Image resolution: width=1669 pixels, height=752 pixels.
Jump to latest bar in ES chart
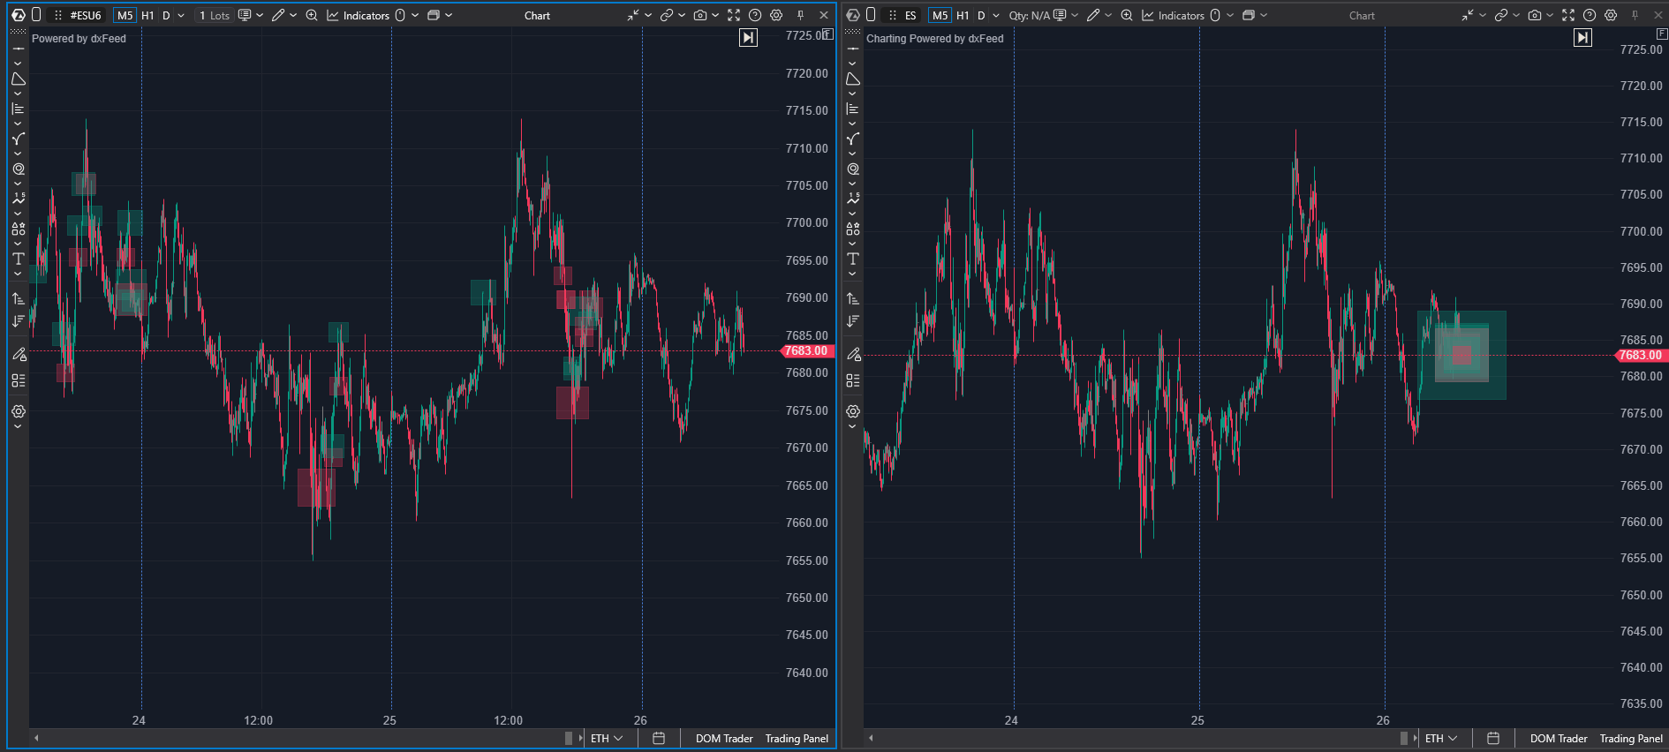[1582, 37]
